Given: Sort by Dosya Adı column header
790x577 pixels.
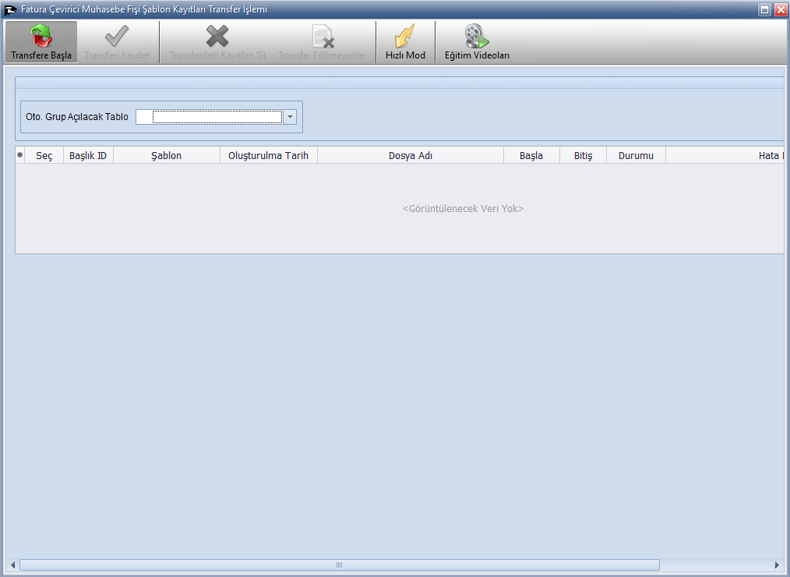Looking at the screenshot, I should pyautogui.click(x=411, y=155).
